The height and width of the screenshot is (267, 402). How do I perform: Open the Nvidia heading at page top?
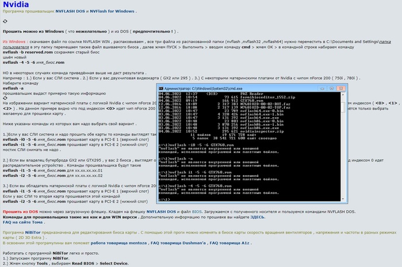17,5
